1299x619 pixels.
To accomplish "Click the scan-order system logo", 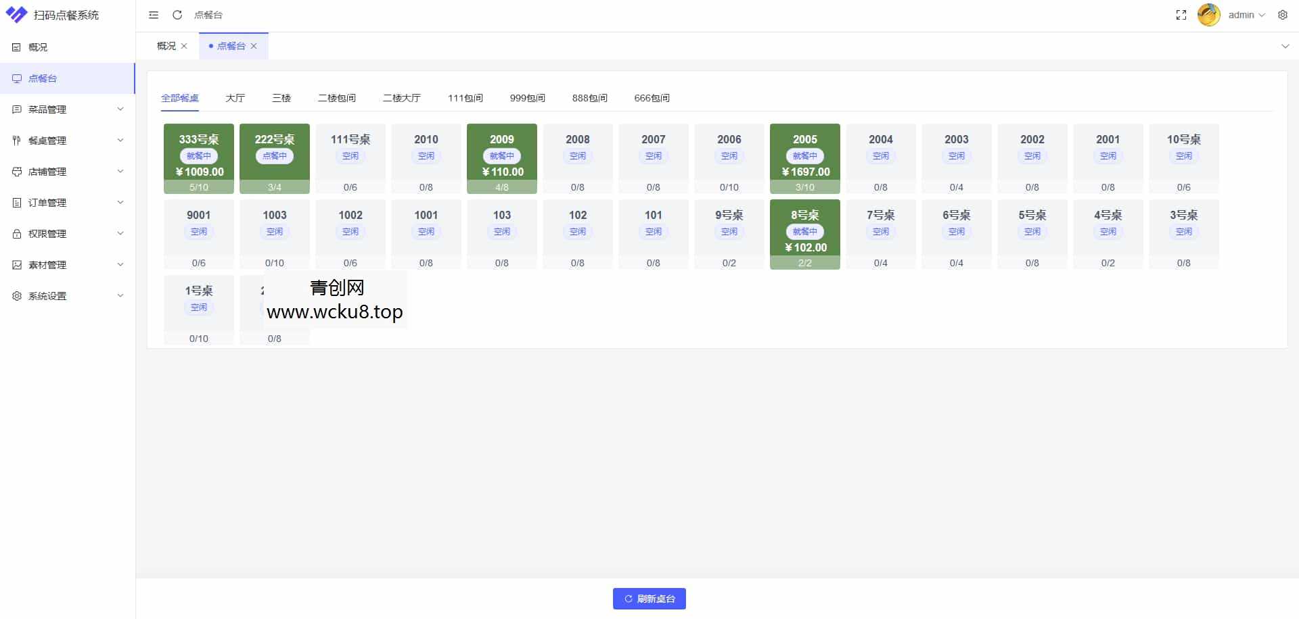I will coord(16,15).
